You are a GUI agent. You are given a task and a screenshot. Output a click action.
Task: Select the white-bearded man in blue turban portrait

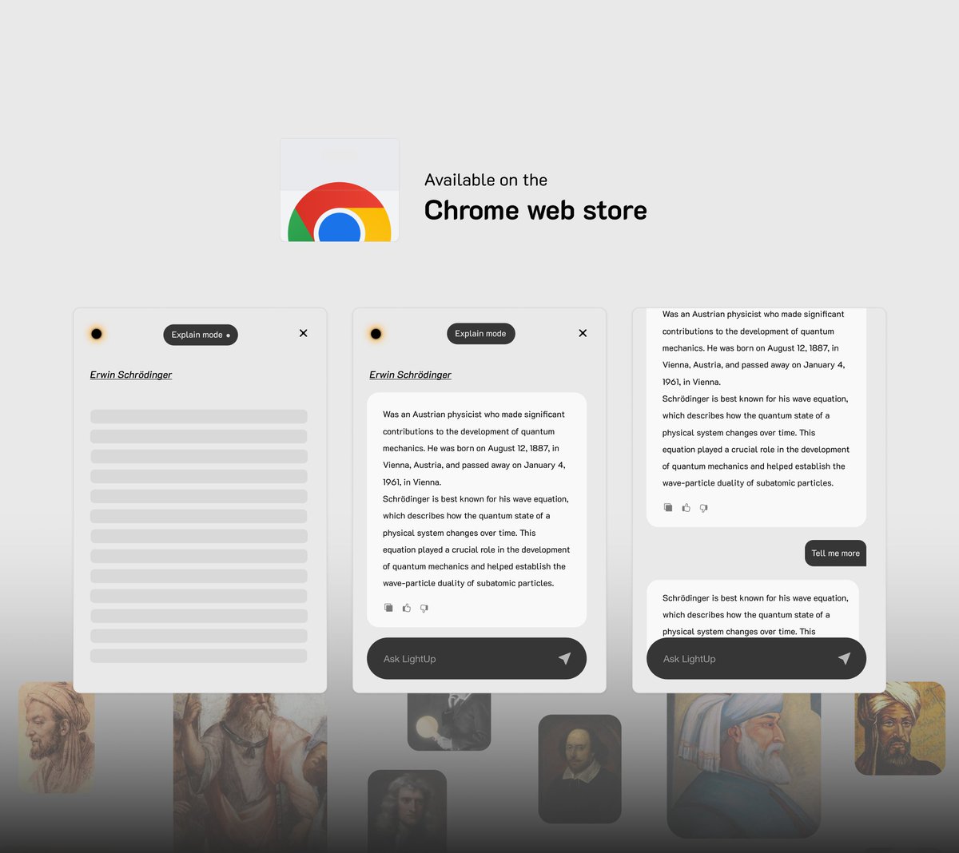click(x=744, y=765)
